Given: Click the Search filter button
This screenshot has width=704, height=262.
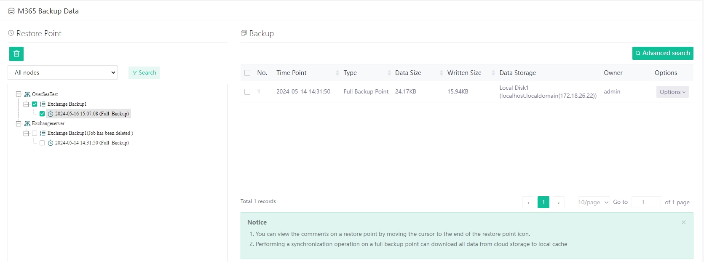Looking at the screenshot, I should click(144, 72).
